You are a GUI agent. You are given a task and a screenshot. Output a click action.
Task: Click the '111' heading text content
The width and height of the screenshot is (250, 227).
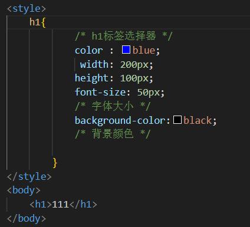coord(60,205)
